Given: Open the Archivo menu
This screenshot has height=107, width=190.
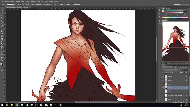Looking at the screenshot, I should point(7,1).
